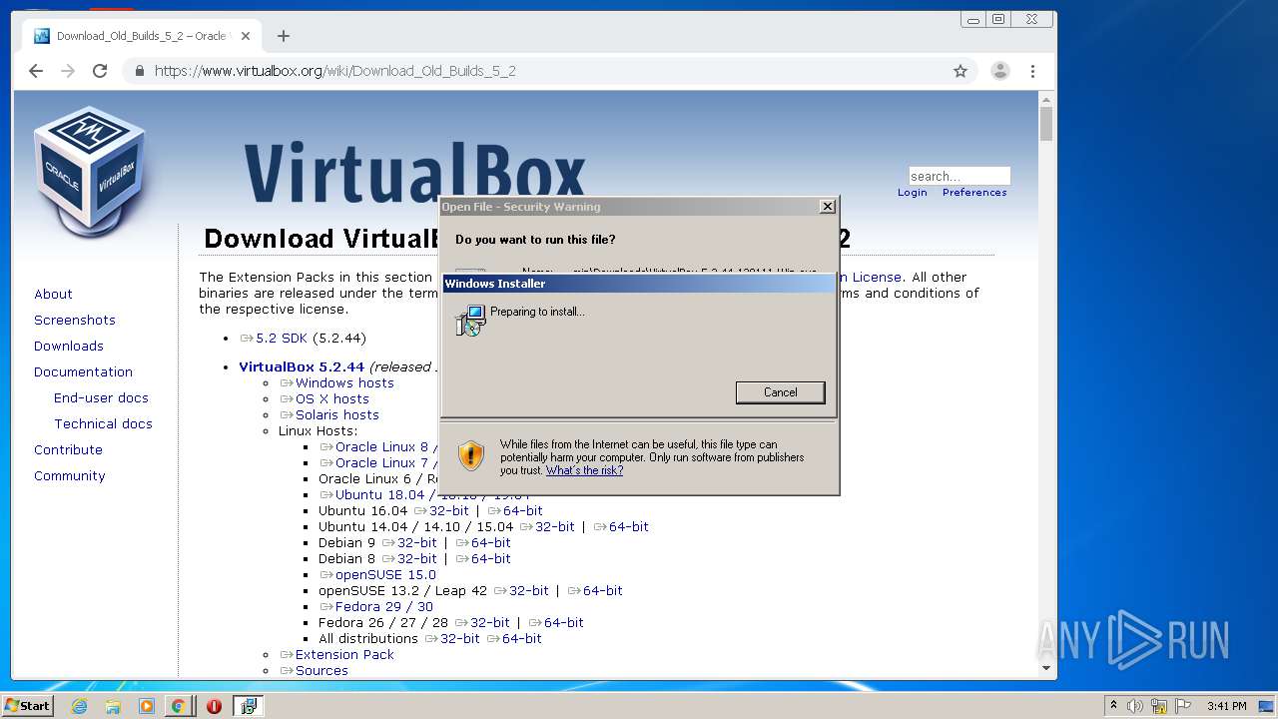1278x719 pixels.
Task: Close the Download_Old_Builds_5_2 tab
Action: [246, 36]
